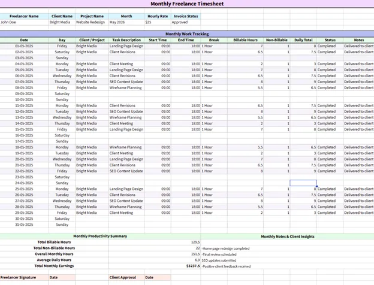Select the 10-05-2025 date cell
Viewport: 374px width, 285px height.
click(24, 99)
